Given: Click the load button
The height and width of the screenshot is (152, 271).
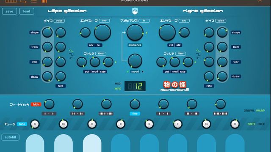Looking at the screenshot, I should coord(27,11).
